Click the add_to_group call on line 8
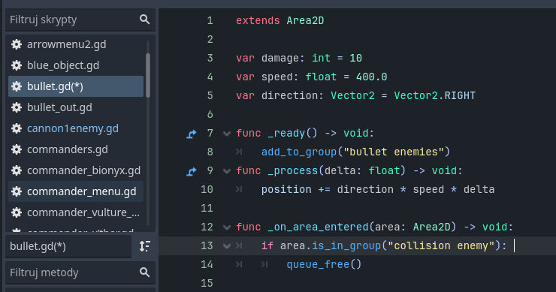The height and width of the screenshot is (292, 556). tap(299, 152)
